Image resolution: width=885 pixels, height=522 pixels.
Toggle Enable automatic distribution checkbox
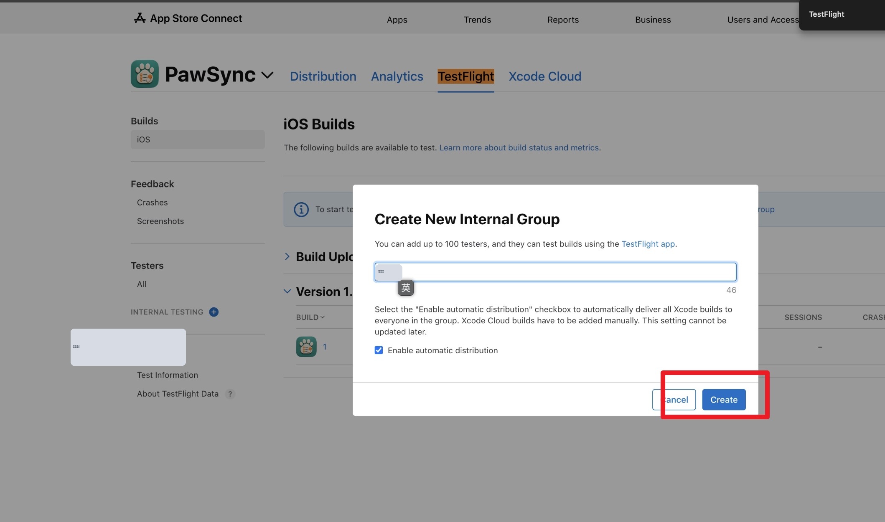[x=379, y=350]
